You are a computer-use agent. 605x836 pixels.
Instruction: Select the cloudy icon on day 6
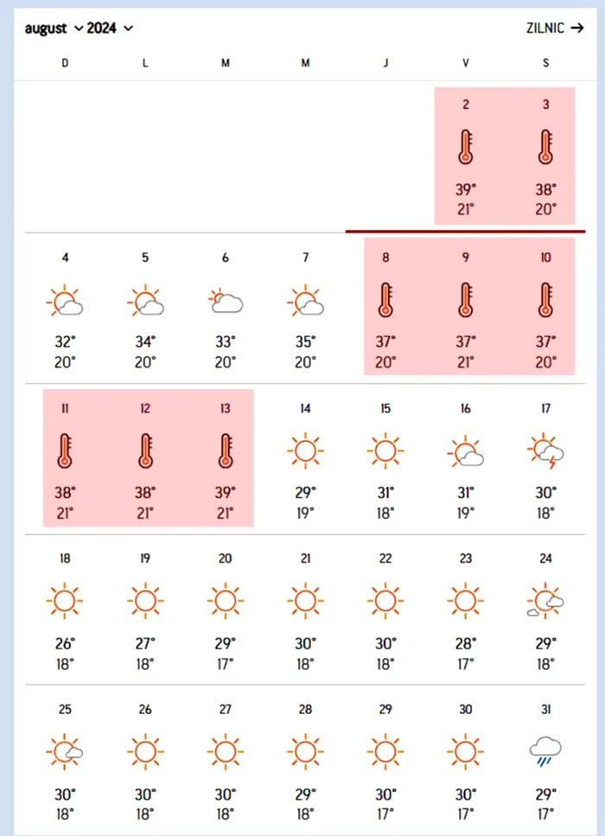pyautogui.click(x=226, y=301)
